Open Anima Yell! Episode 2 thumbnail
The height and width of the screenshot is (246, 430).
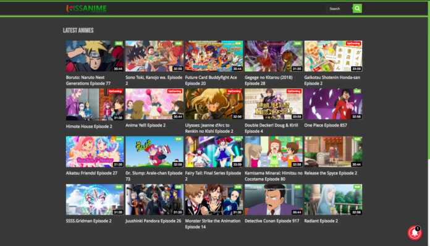[x=154, y=104]
